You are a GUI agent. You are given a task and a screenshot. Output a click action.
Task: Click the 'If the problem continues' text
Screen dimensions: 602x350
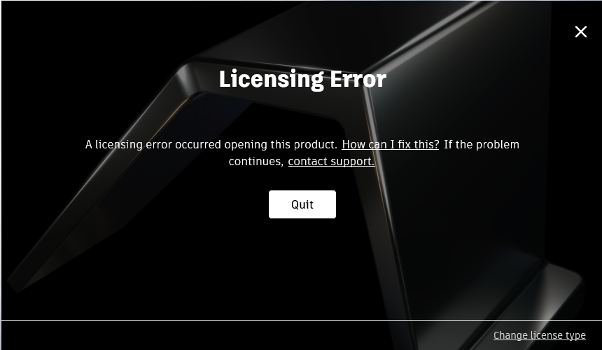pyautogui.click(x=482, y=145)
